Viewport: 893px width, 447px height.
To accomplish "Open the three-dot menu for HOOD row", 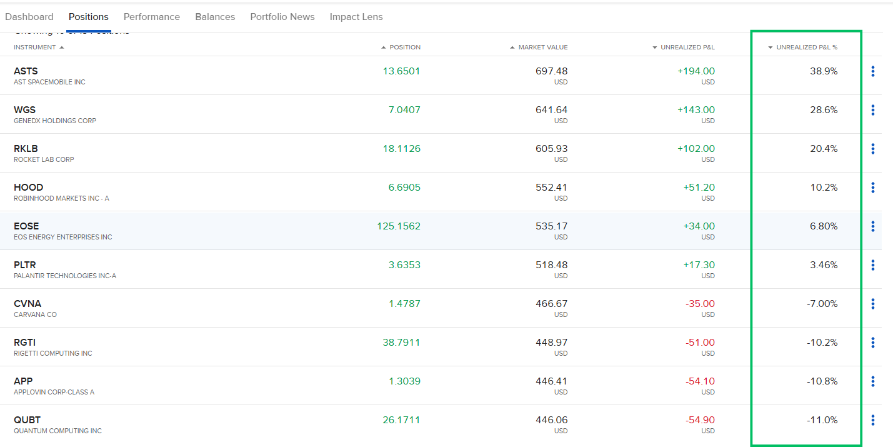I will pos(872,188).
